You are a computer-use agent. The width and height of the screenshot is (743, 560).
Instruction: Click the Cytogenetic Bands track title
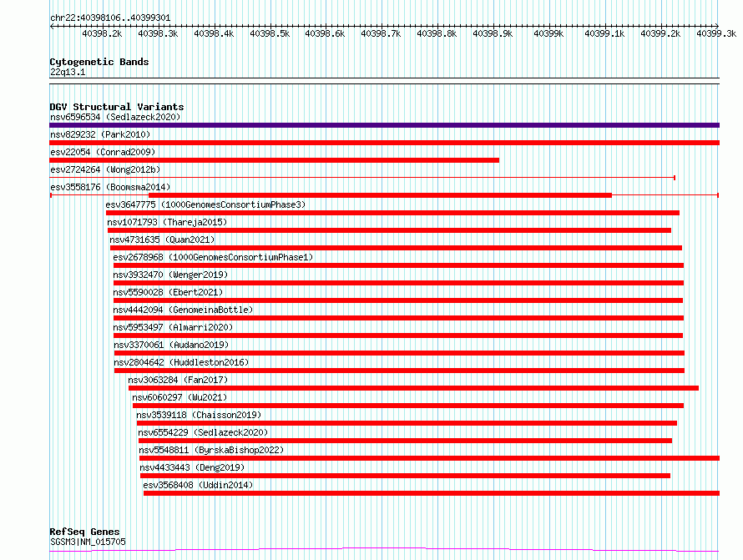tap(99, 62)
